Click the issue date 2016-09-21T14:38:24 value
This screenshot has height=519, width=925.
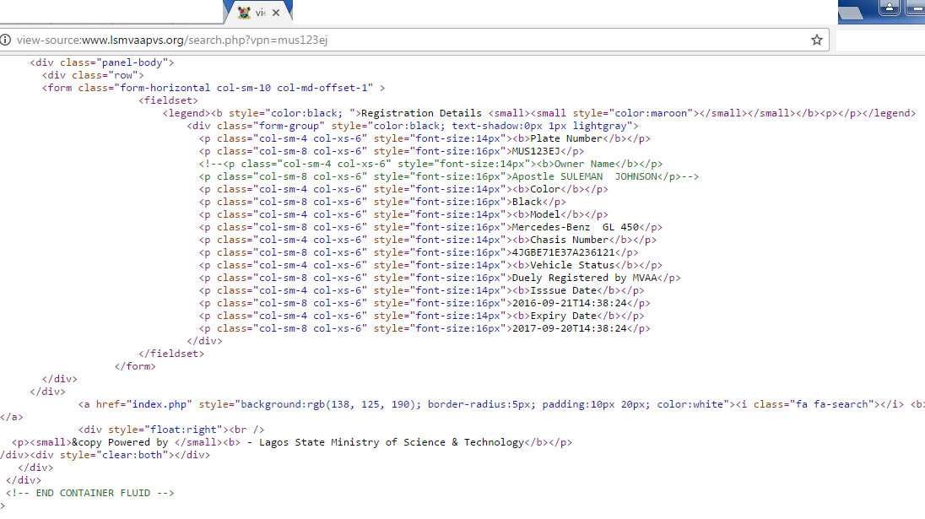coord(570,304)
